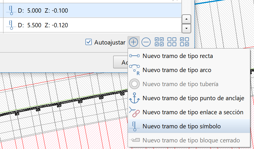Click the list scroll up arrow
254x149 pixels.
tap(187, 20)
